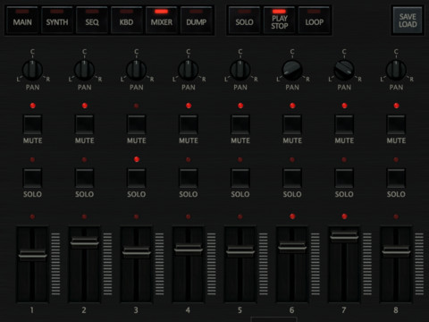Click the level meter beside fader 8
The width and height of the screenshot is (429, 322).
tap(419, 264)
